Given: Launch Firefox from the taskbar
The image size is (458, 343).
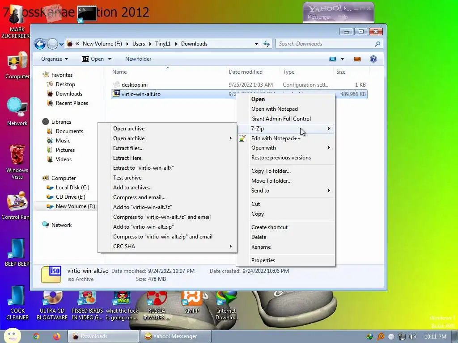Looking at the screenshot, I should (x=57, y=336).
